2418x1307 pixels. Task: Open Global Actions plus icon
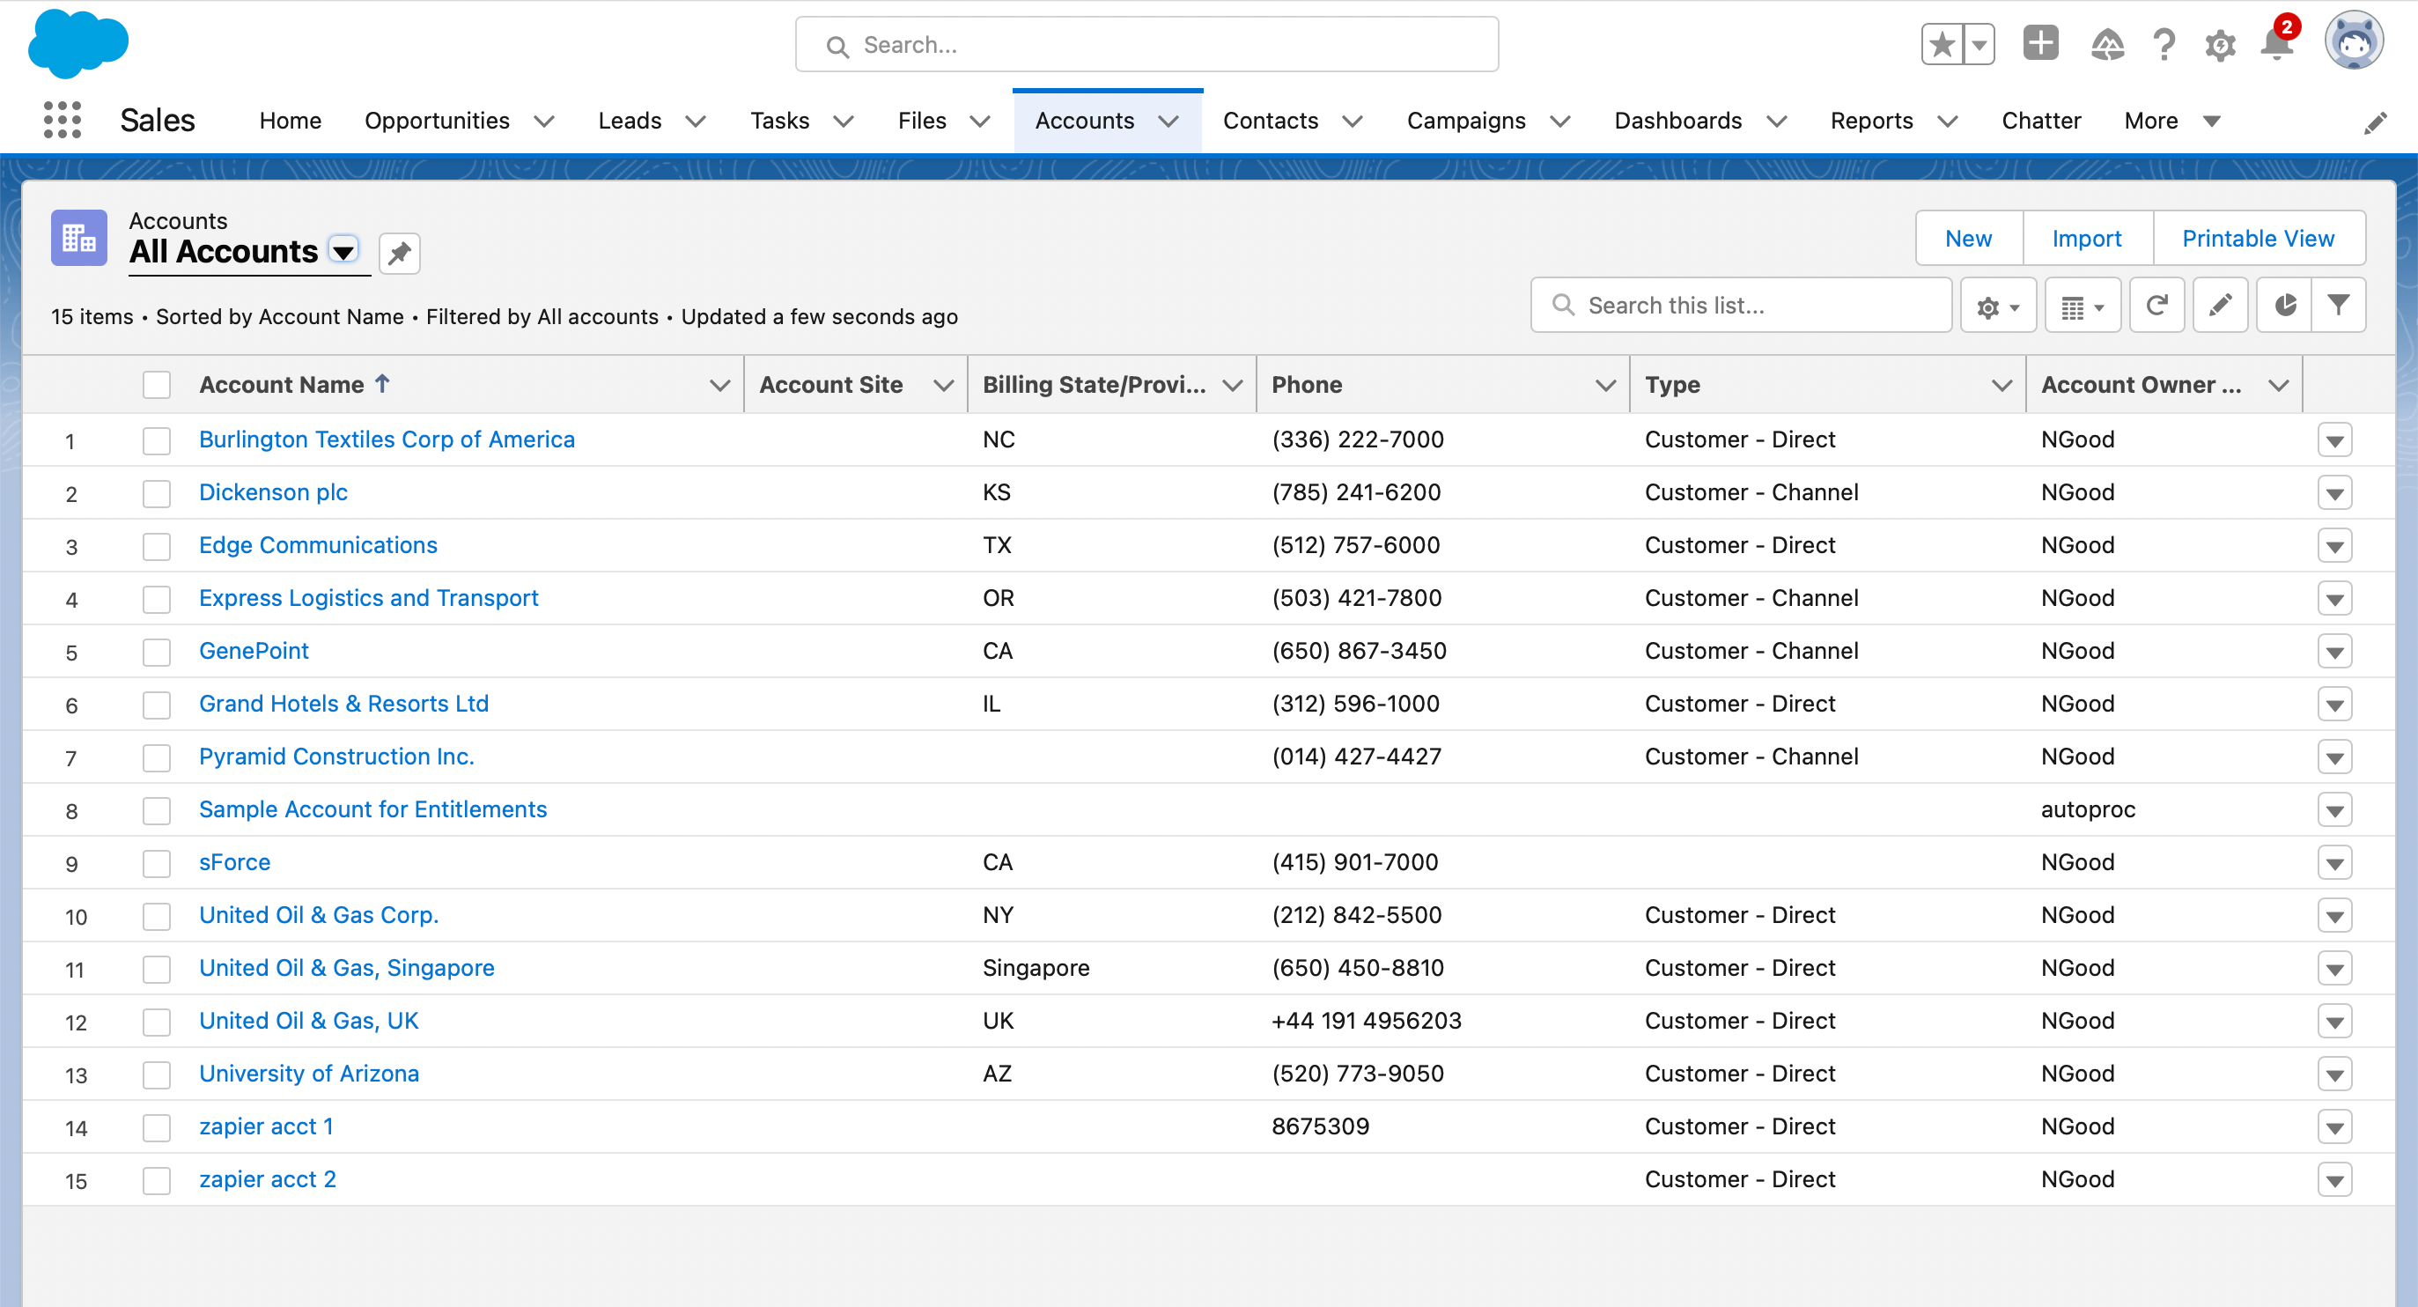coord(2040,43)
